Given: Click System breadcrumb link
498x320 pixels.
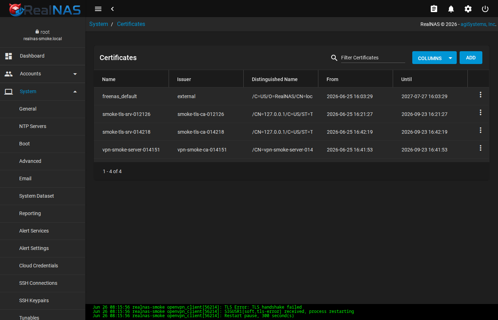Looking at the screenshot, I should pos(99,24).
